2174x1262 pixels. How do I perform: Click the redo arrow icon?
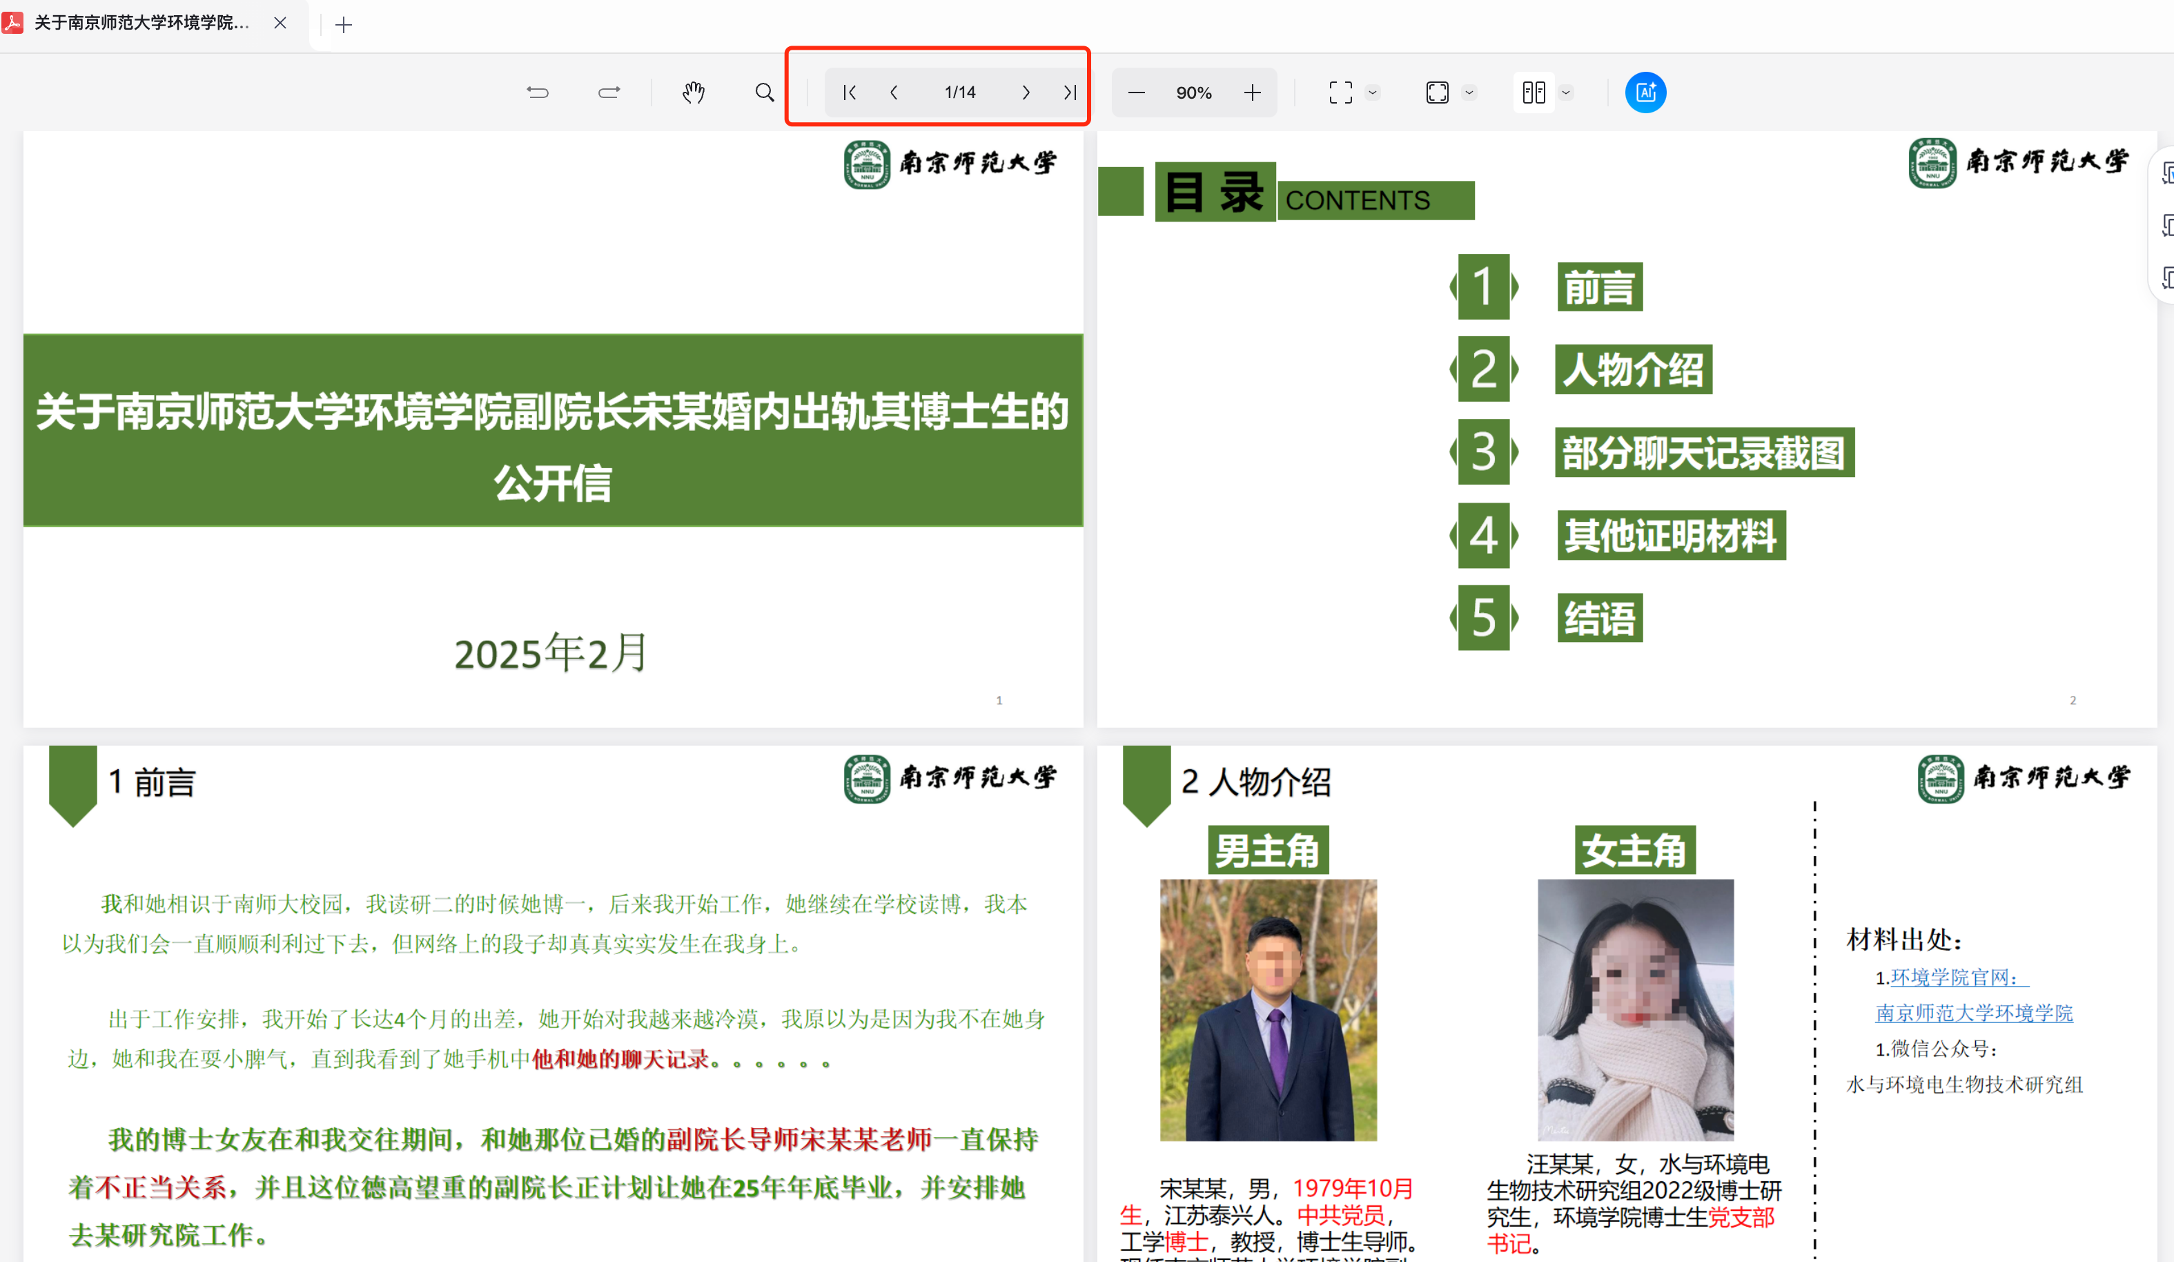(609, 93)
